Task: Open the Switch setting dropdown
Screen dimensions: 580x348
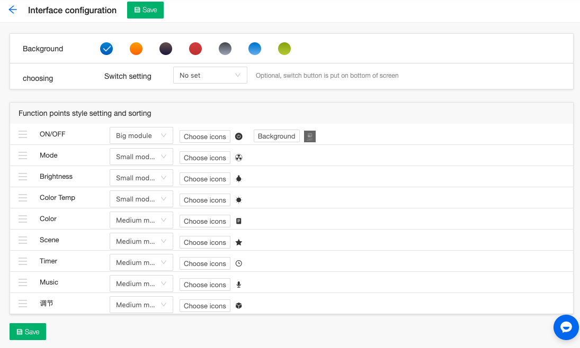Action: point(210,76)
